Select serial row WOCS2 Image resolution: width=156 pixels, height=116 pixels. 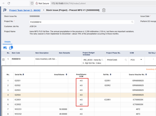[x=79, y=114]
